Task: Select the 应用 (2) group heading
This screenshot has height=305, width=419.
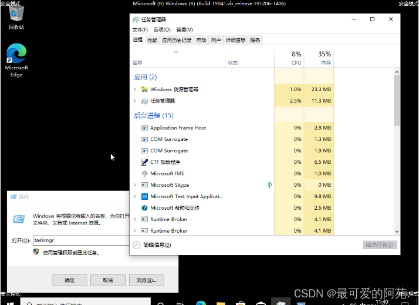Action: pyautogui.click(x=146, y=78)
